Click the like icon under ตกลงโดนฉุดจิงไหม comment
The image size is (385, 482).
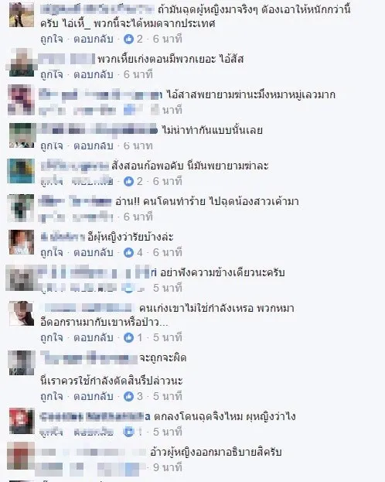(x=129, y=432)
